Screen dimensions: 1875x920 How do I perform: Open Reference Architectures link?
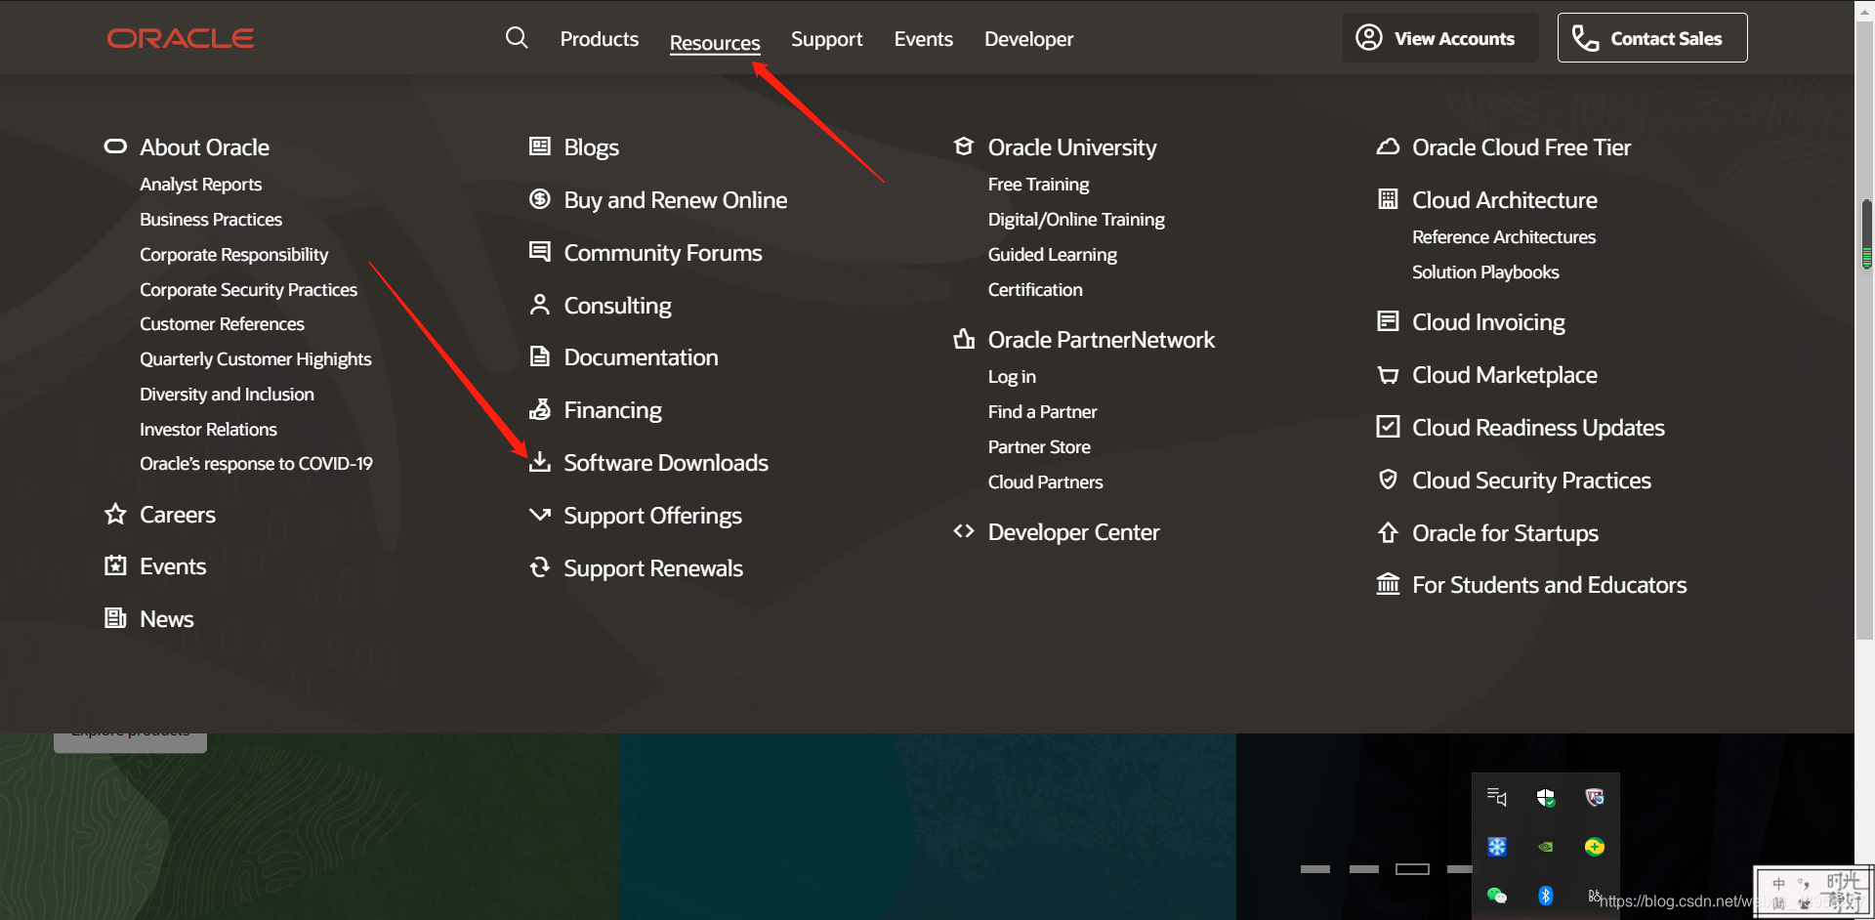click(1504, 237)
